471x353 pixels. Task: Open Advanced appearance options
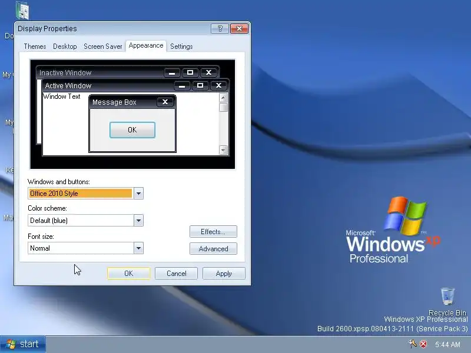[x=213, y=249]
